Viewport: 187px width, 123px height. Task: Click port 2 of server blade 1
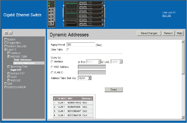point(85,3)
